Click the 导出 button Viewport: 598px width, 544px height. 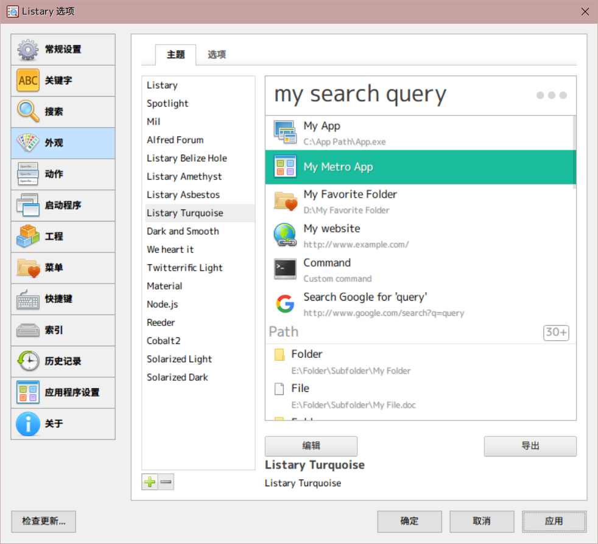pyautogui.click(x=530, y=446)
